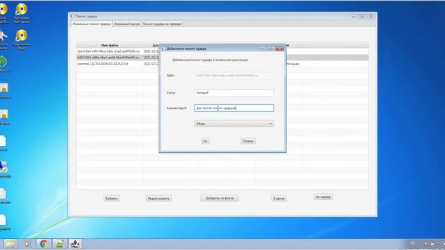Click into the Статус input field
This screenshot has height=250, width=445.
tap(234, 92)
